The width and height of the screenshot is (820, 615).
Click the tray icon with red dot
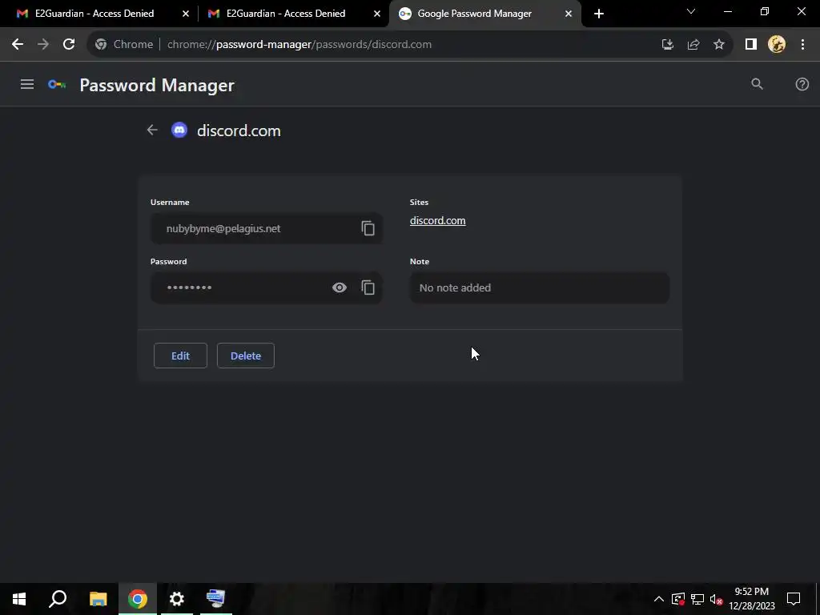pyautogui.click(x=677, y=599)
